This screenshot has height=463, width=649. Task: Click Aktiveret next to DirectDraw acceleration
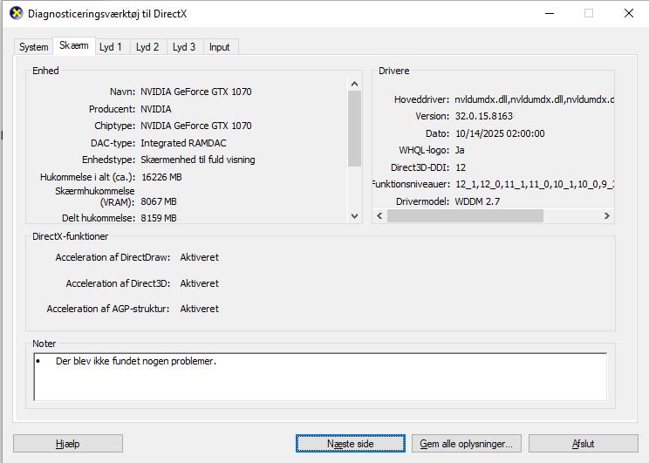coord(200,257)
